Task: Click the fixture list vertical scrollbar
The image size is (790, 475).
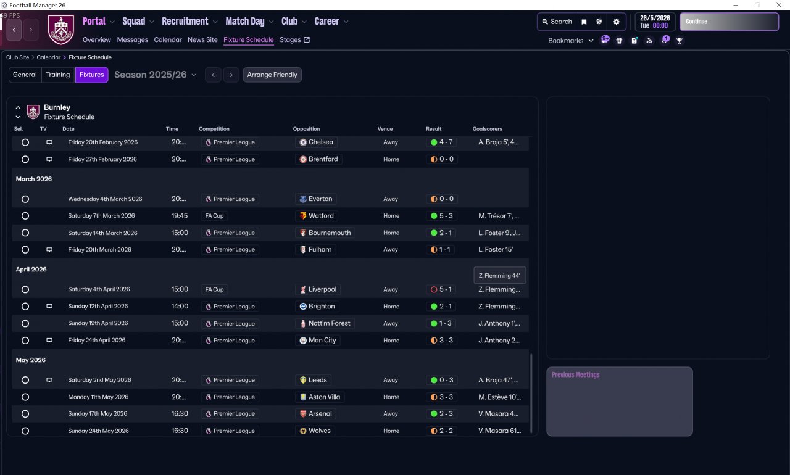Action: pos(531,392)
